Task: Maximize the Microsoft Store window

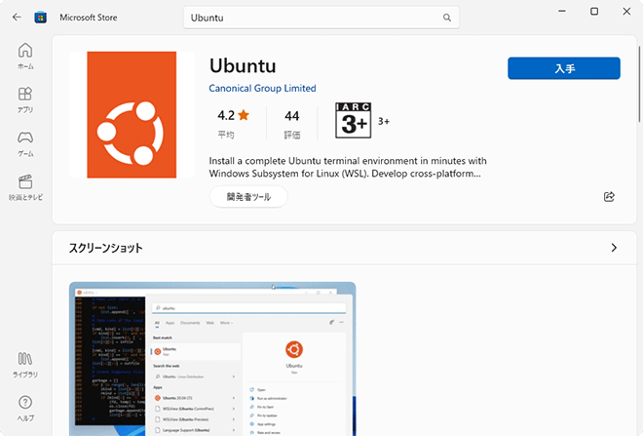Action: (594, 11)
